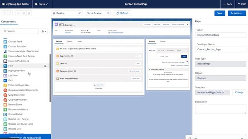The image size is (248, 139).
Task: Click the Undo arrow icon
Action: (5, 14)
